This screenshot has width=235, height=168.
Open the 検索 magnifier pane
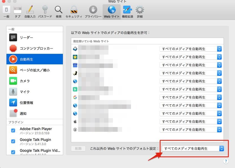(x=59, y=12)
